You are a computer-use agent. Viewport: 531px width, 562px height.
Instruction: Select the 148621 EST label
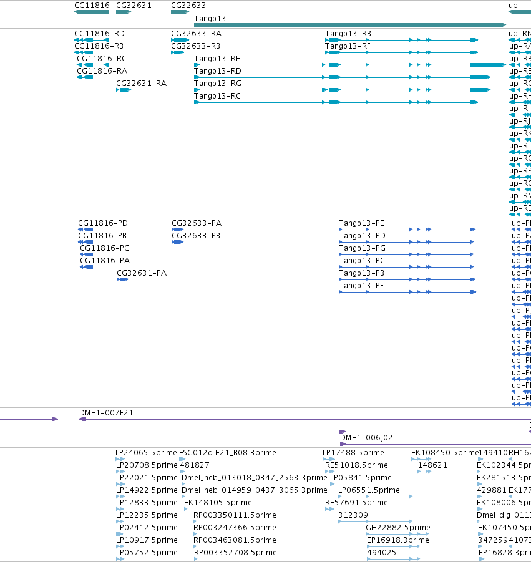(432, 465)
